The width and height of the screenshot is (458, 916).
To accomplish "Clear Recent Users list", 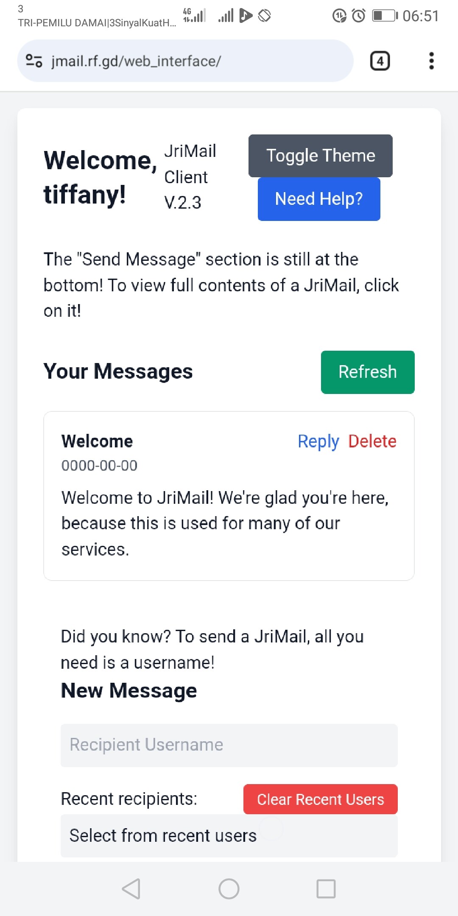I will [x=320, y=799].
